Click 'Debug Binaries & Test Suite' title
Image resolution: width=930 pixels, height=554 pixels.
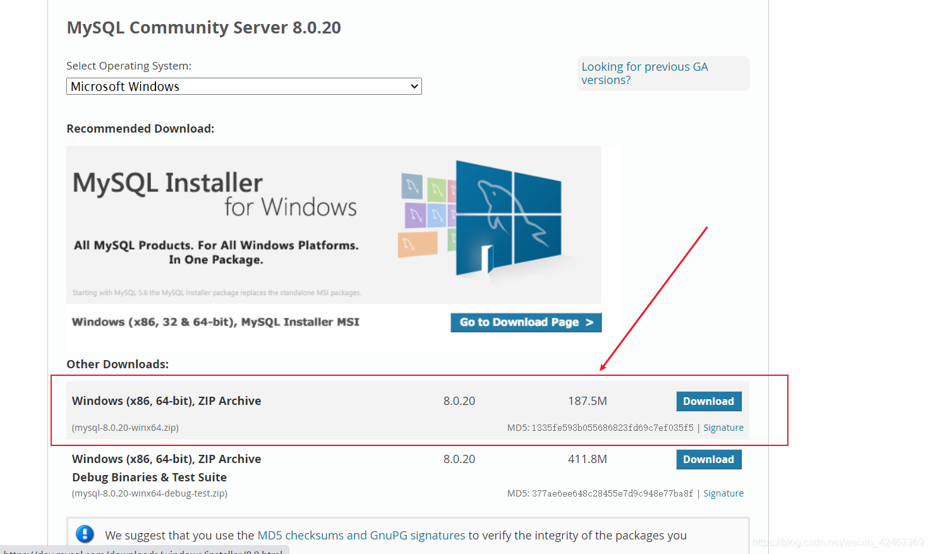click(x=149, y=478)
